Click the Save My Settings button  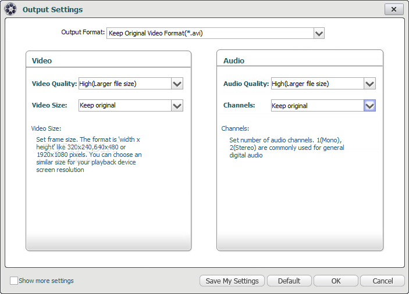(232, 281)
